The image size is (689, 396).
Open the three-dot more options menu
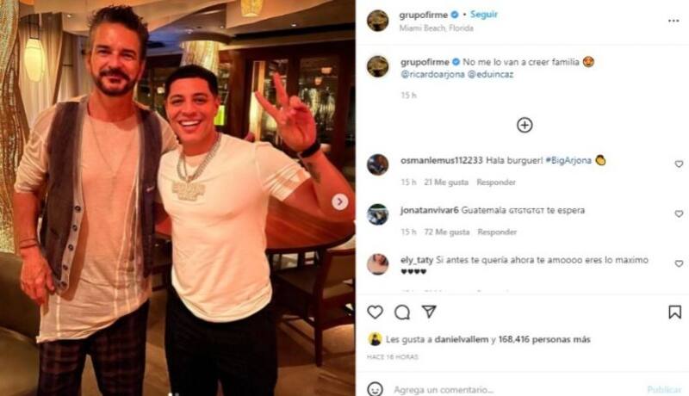673,21
